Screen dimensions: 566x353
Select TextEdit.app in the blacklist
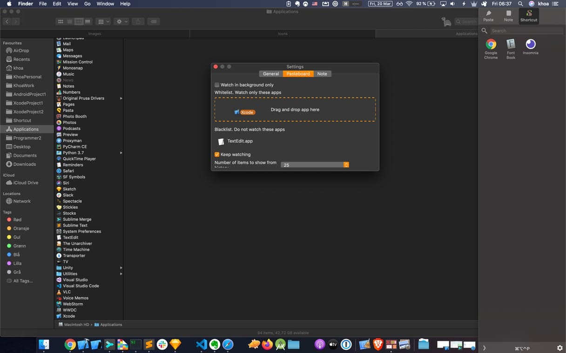click(x=240, y=141)
